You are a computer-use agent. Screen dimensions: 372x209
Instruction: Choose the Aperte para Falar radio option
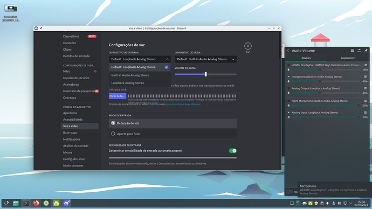[173, 134]
